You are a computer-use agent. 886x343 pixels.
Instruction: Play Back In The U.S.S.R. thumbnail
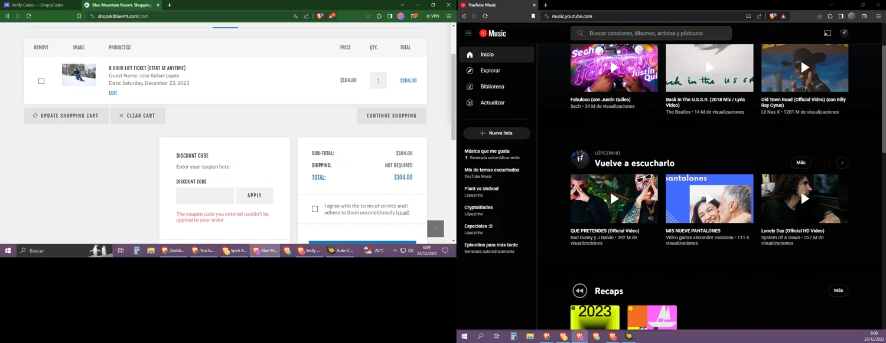point(709,68)
